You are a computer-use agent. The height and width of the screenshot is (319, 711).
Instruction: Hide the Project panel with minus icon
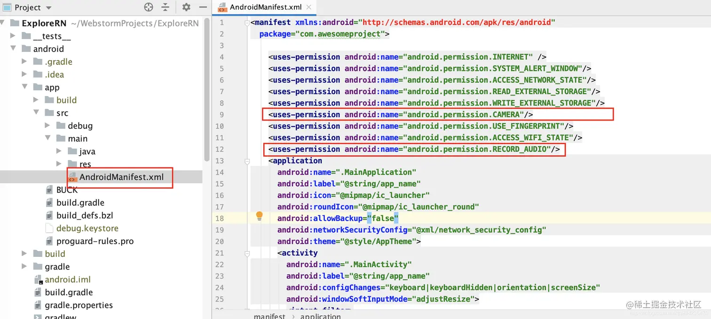[x=203, y=7]
